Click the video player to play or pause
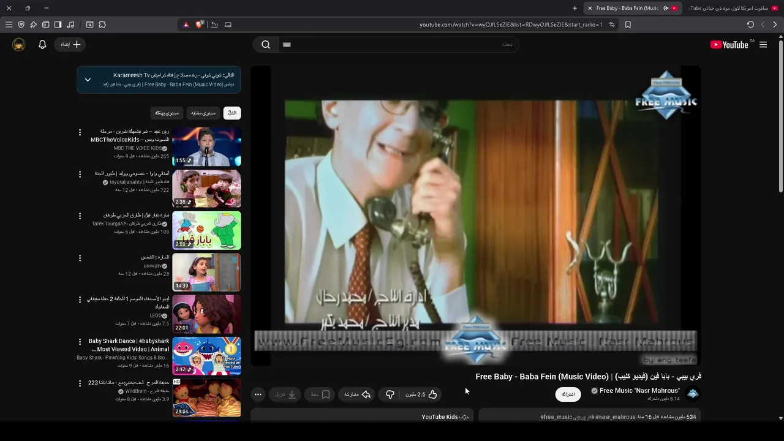Image resolution: width=784 pixels, height=441 pixels. point(475,216)
